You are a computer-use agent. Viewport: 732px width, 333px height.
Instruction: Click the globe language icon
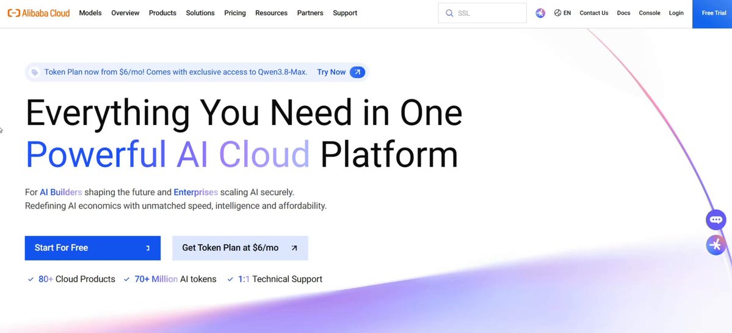pyautogui.click(x=557, y=13)
